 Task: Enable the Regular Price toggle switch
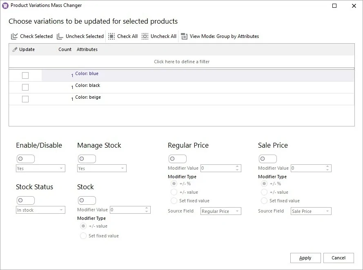coord(178,159)
